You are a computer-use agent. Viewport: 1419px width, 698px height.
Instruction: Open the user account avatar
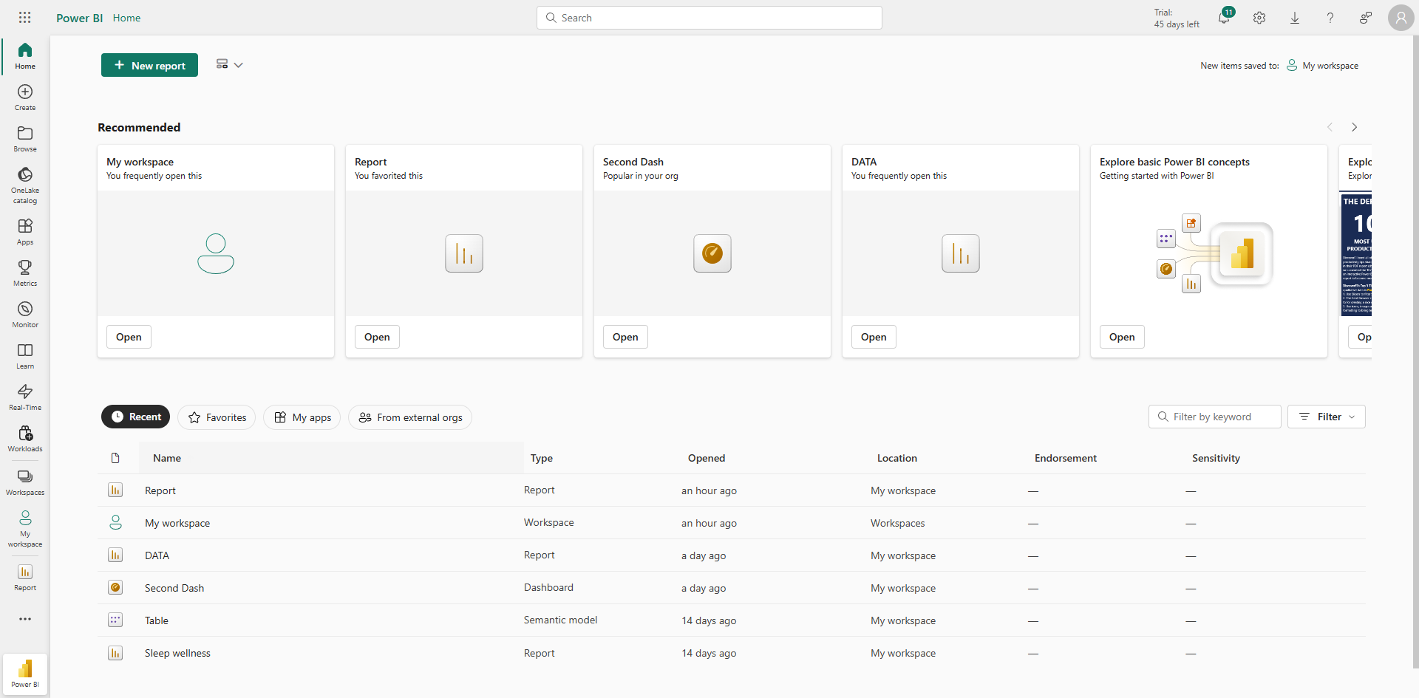point(1401,18)
